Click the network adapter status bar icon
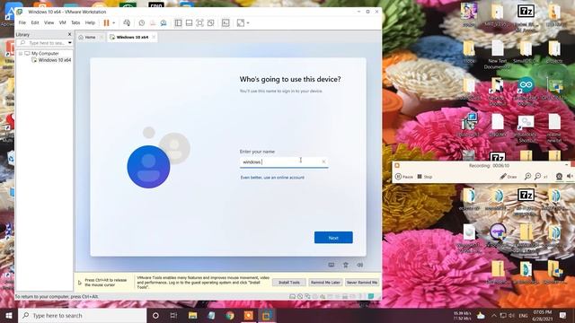The image size is (575, 323). (307, 297)
